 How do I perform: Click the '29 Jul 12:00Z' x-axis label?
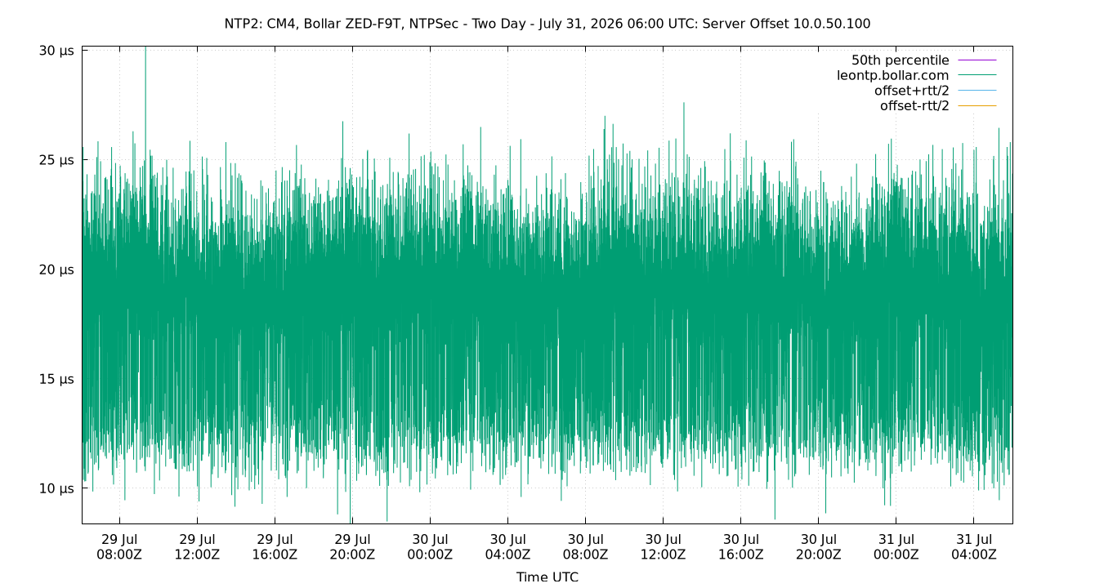pyautogui.click(x=197, y=547)
